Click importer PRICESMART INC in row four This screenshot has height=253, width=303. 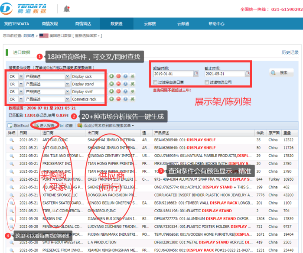pyautogui.click(x=57, y=164)
